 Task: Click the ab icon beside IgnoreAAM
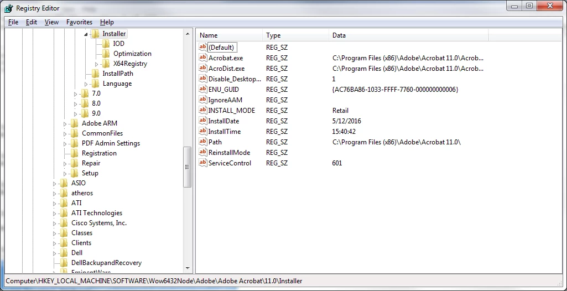[x=203, y=100]
